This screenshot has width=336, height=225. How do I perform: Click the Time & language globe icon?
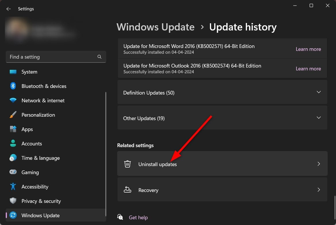13,158
